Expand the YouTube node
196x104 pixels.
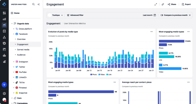14,72
